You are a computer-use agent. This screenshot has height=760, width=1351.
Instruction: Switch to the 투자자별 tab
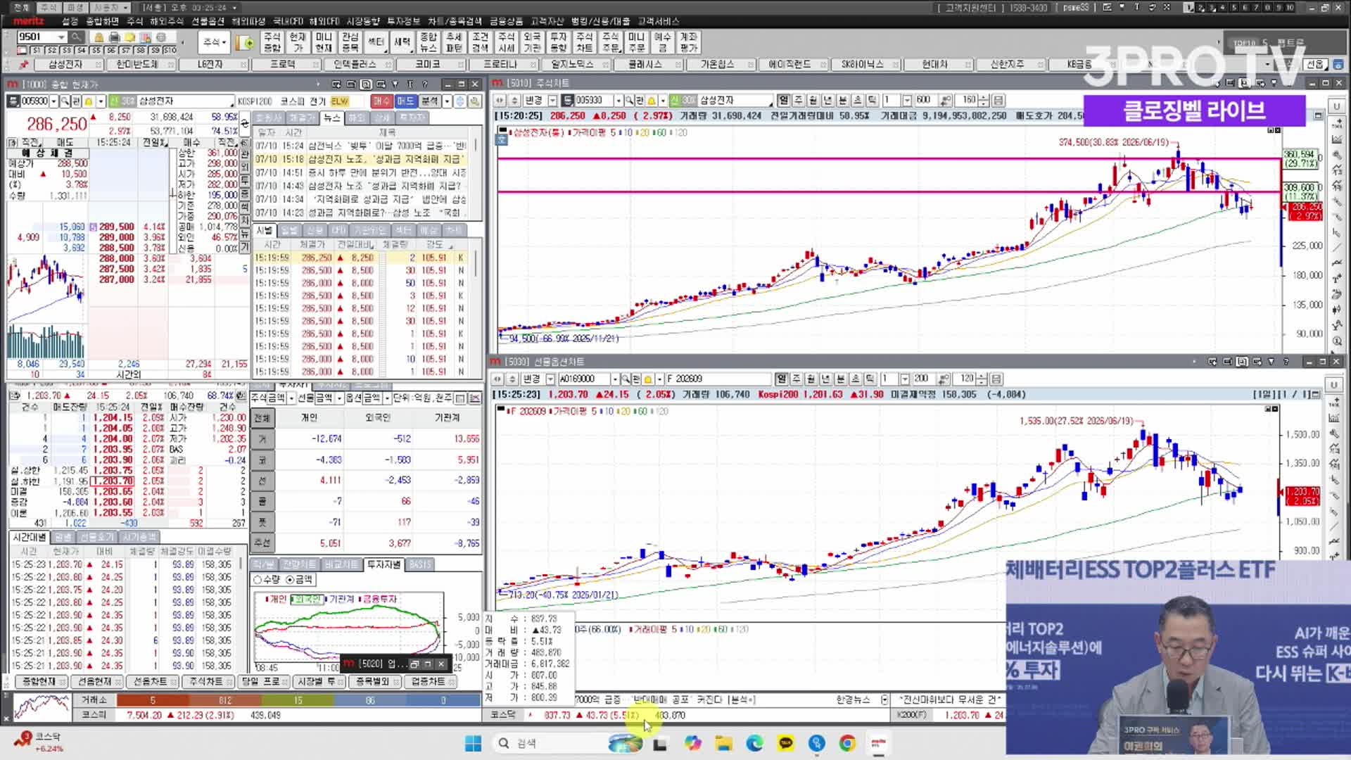pyautogui.click(x=383, y=564)
